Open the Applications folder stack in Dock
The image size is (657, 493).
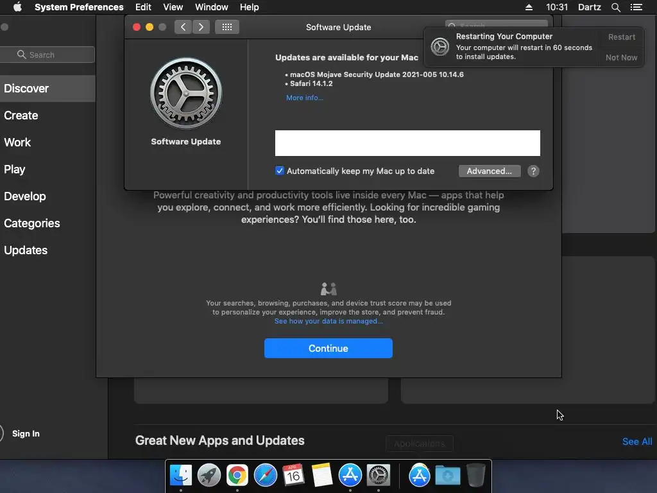[x=420, y=476]
